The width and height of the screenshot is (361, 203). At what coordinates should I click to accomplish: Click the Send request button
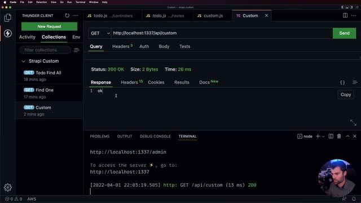[344, 33]
